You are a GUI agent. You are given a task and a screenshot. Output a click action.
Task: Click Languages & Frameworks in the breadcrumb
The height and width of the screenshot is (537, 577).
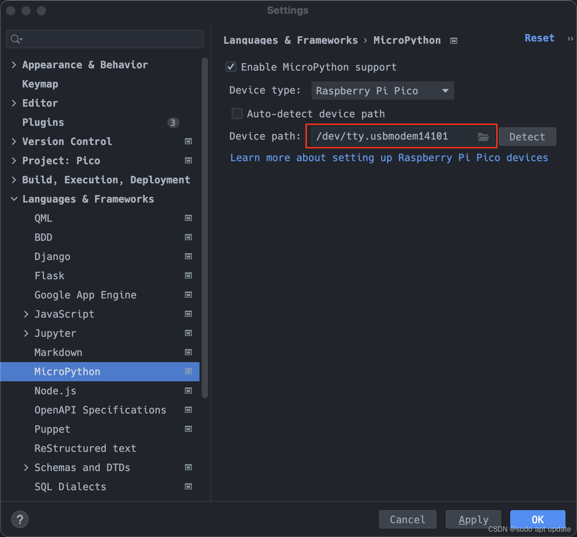pyautogui.click(x=290, y=40)
